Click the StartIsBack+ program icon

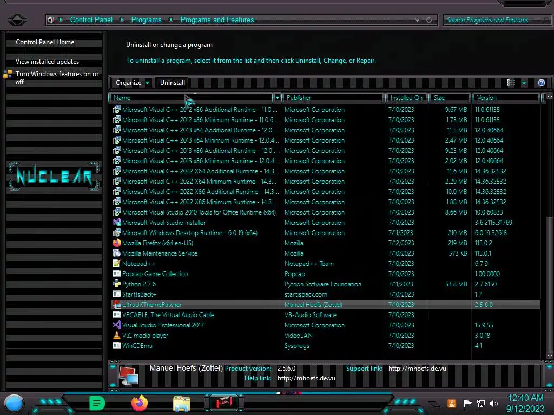117,294
